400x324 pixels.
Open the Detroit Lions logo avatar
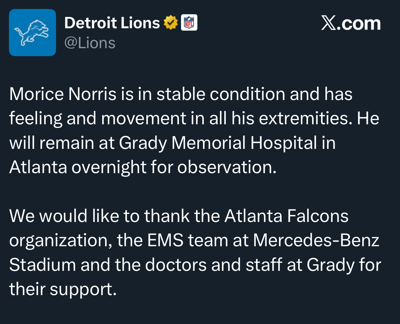click(x=33, y=33)
